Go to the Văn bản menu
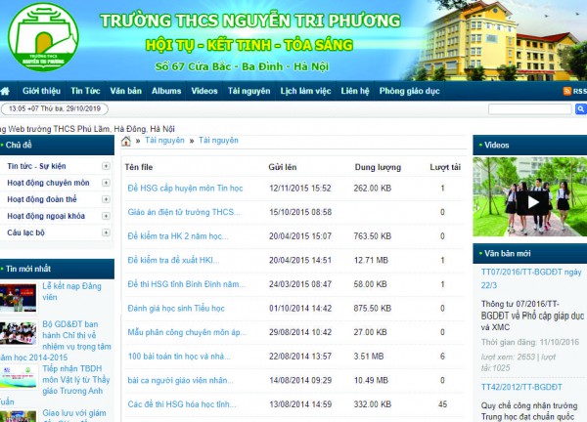The image size is (587, 422). [126, 91]
